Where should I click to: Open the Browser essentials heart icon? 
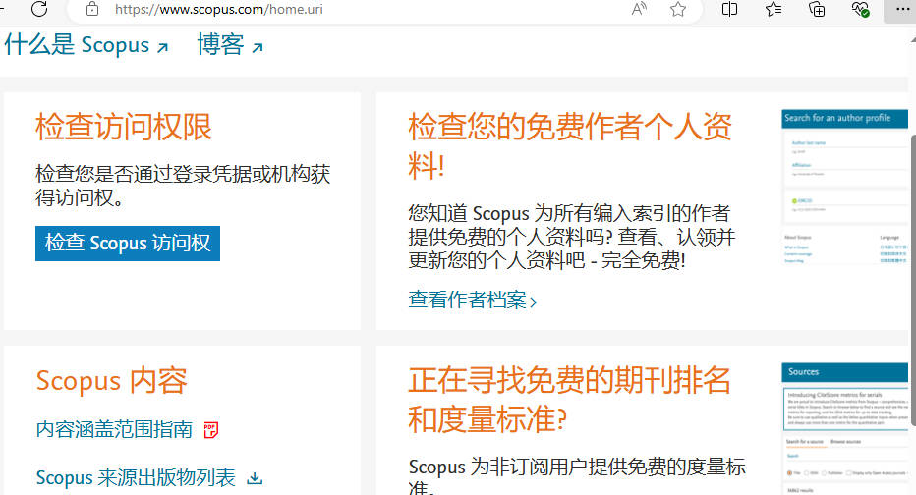coord(860,9)
